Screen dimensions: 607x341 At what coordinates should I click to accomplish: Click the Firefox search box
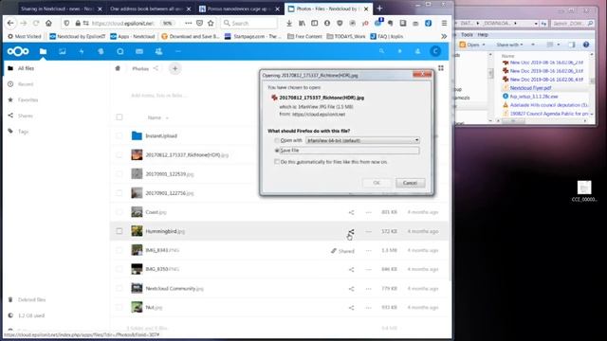[x=248, y=23]
